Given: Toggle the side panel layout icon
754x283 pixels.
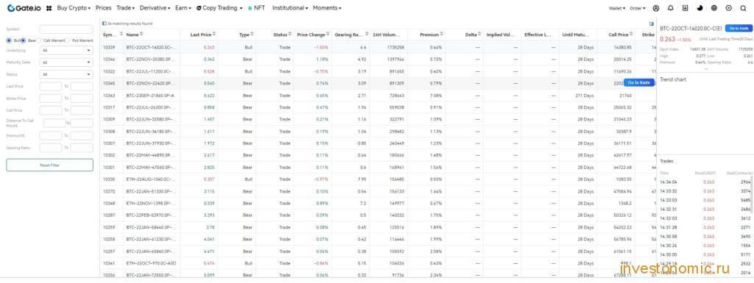Looking at the screenshot, I should click(x=652, y=24).
